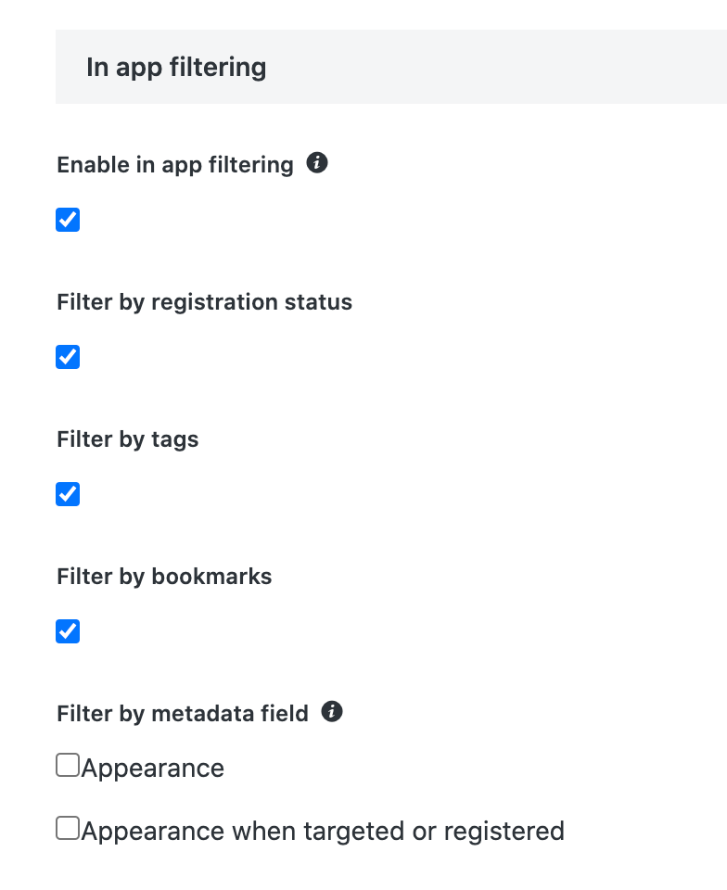Select the Filter by tags label text
Screen dimensions: 727x890
(128, 439)
